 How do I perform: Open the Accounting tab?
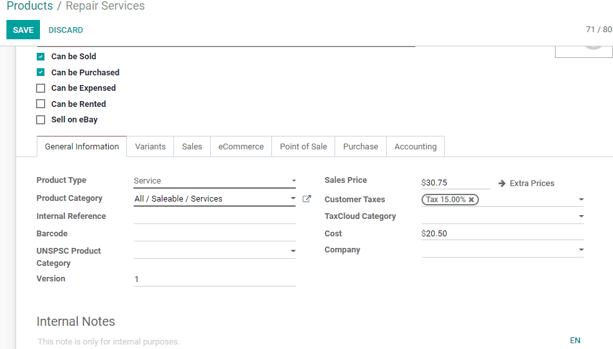pos(415,146)
